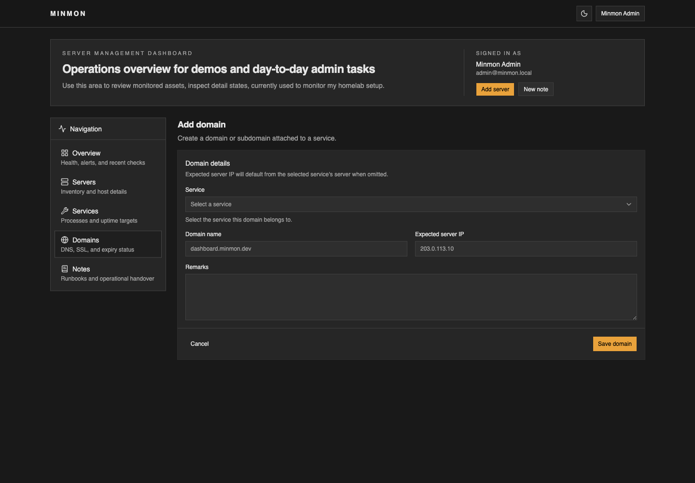The width and height of the screenshot is (695, 483).
Task: Click the SIGNED IN AS label
Action: pos(499,53)
